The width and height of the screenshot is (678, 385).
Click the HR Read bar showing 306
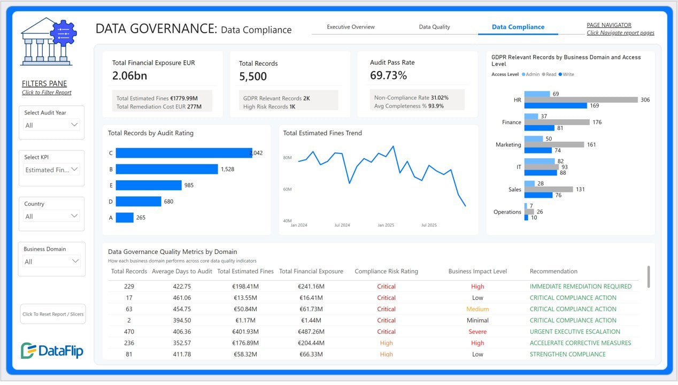(581, 99)
